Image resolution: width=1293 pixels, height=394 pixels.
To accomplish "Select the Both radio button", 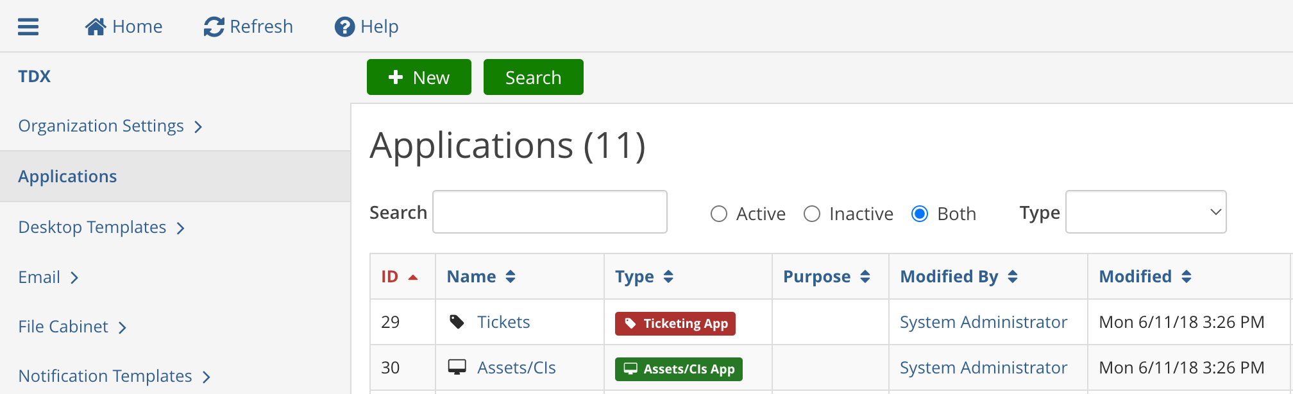I will 921,214.
